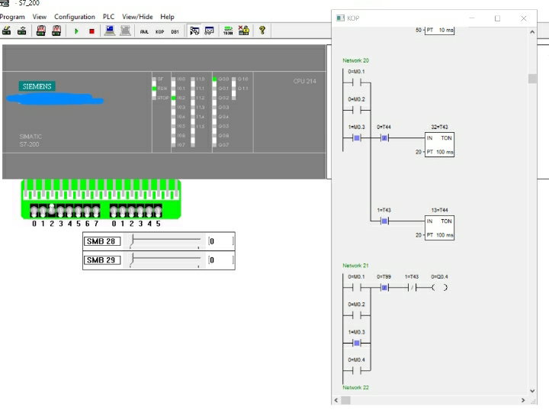Click the second green module toolbar icon
The width and height of the screenshot is (549, 413).
(21, 31)
